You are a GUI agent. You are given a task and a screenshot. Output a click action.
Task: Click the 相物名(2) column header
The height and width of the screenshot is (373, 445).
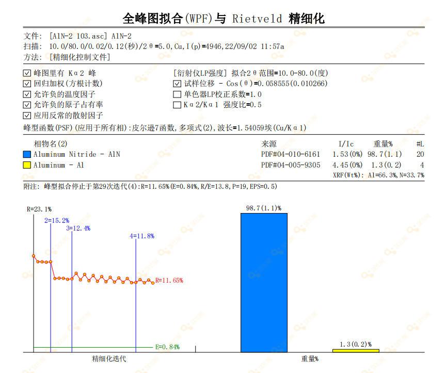point(51,144)
